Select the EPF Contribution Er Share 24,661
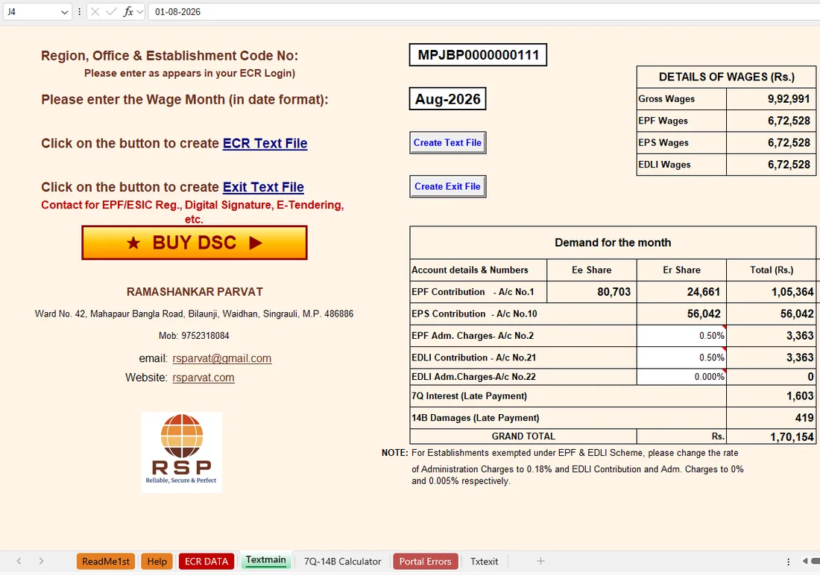820x575 pixels. [x=681, y=292]
